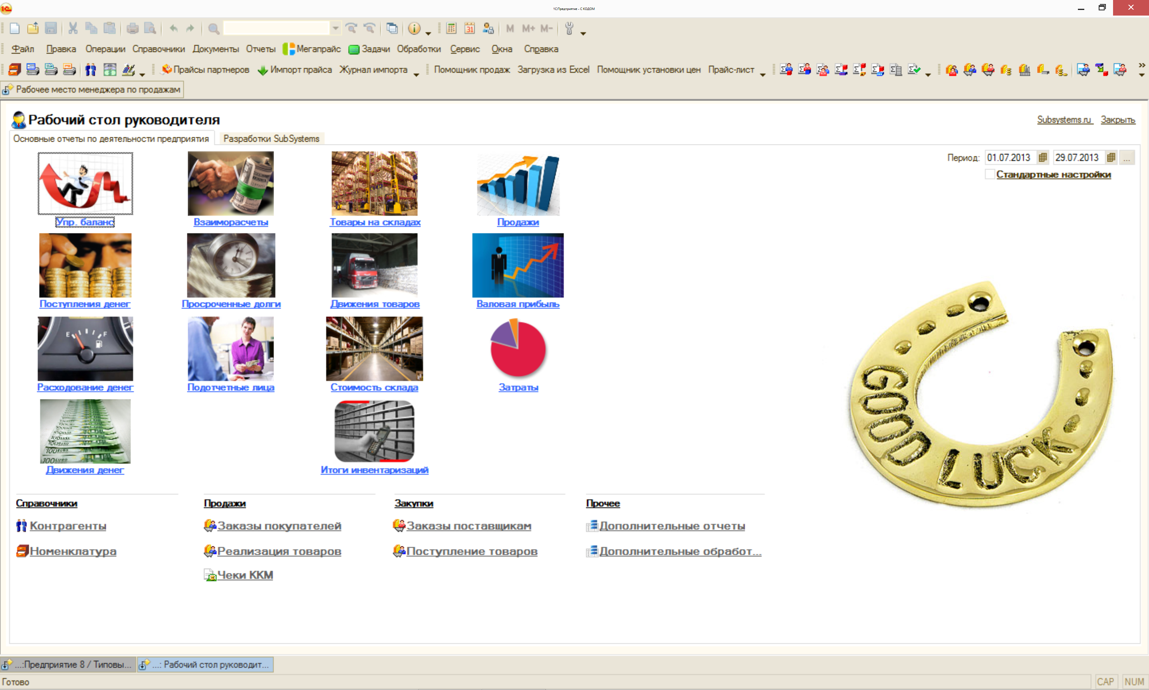This screenshot has width=1149, height=690.
Task: Open the Операции menu
Action: pyautogui.click(x=105, y=49)
